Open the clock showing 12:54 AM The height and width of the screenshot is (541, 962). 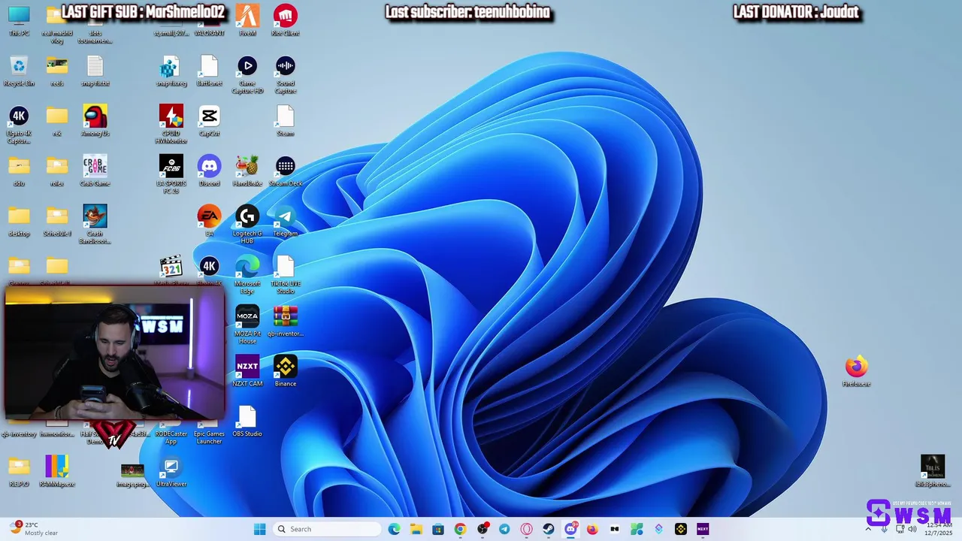click(939, 529)
